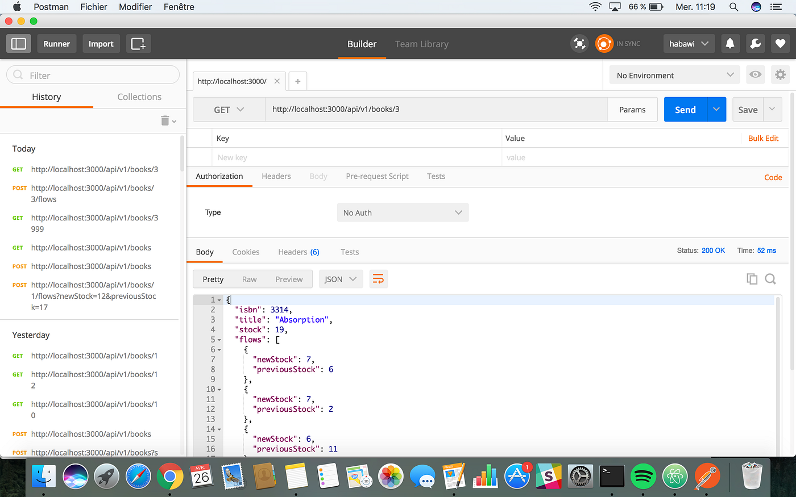Open search within the response body
796x497 pixels.
[770, 279]
